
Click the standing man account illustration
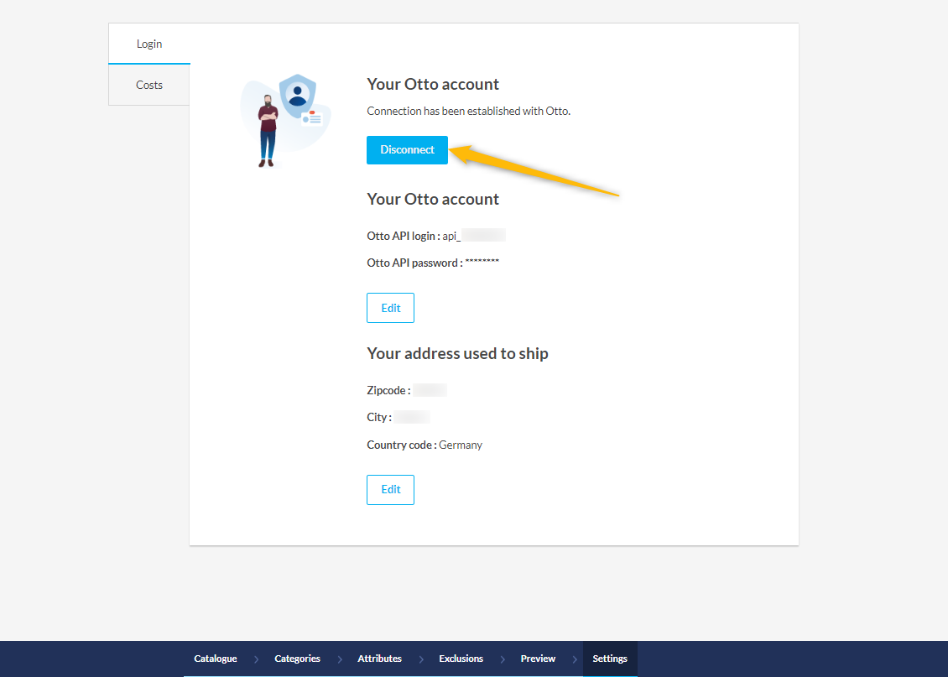pyautogui.click(x=267, y=132)
